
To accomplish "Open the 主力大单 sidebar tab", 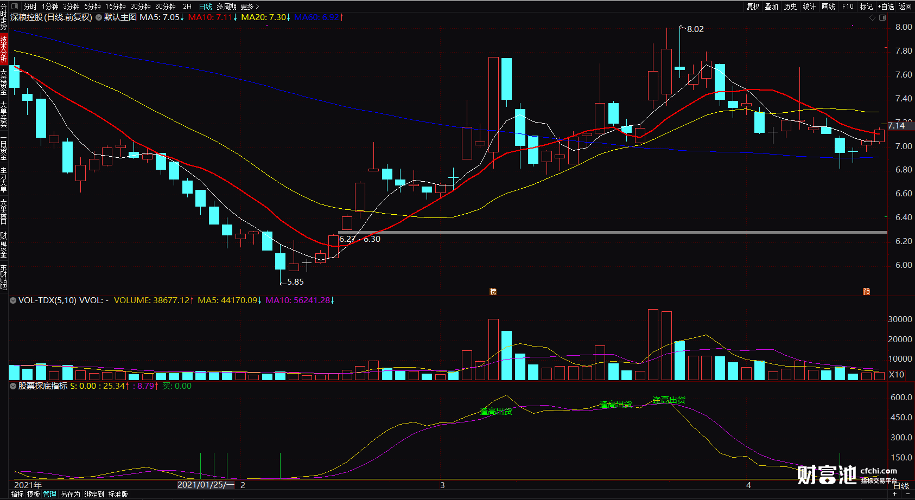I will pos(4,180).
